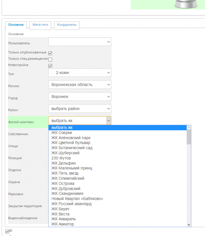205x236 pixels.
Task: Open Регион dropdown with Воронежская область
Action: pos(80,85)
